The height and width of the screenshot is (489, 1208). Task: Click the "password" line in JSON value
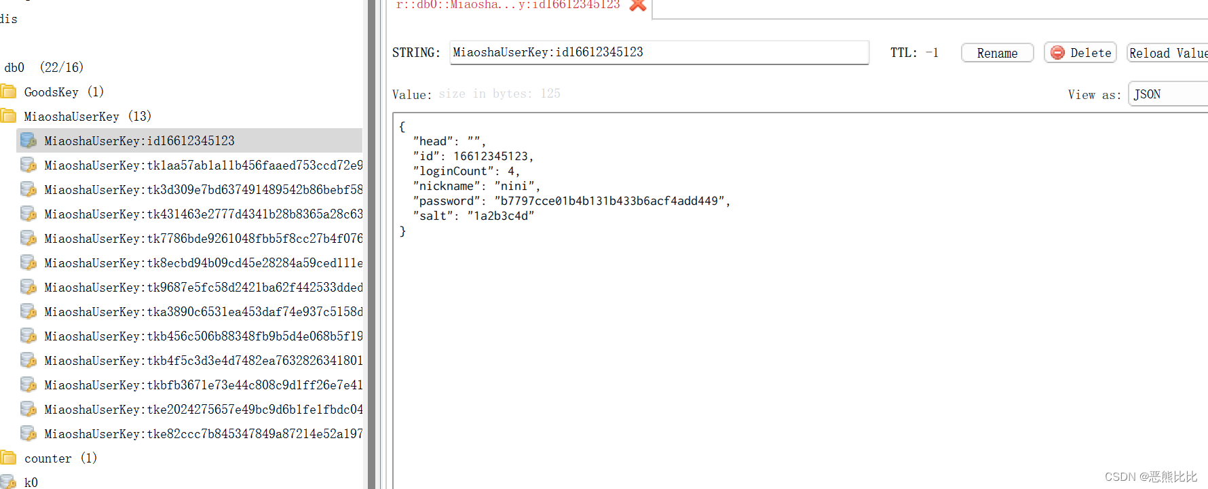[x=571, y=201]
